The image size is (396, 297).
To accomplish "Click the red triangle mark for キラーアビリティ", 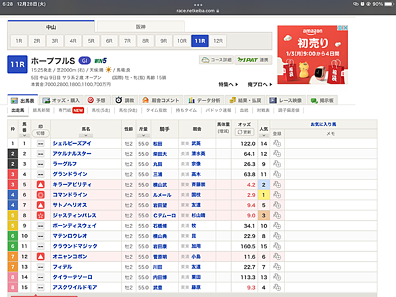I will 41,184.
